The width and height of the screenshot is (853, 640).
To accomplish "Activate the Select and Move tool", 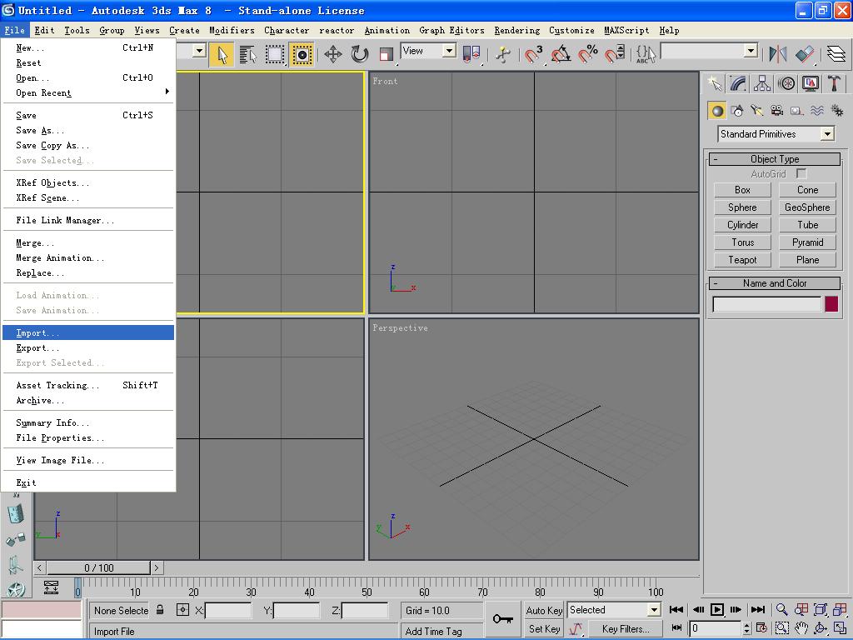I will point(333,54).
